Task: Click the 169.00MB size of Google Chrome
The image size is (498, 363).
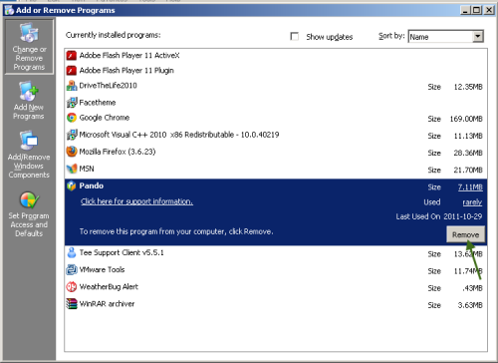Action: click(466, 119)
